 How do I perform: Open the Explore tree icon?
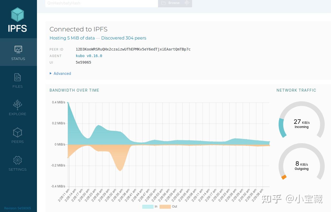coord(18,105)
